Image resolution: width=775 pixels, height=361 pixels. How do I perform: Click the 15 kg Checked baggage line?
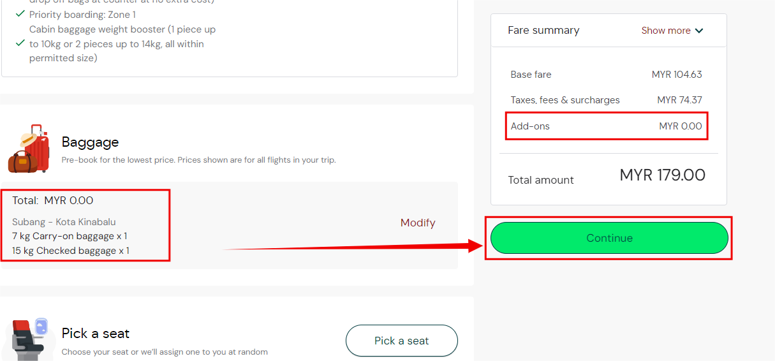pos(71,251)
